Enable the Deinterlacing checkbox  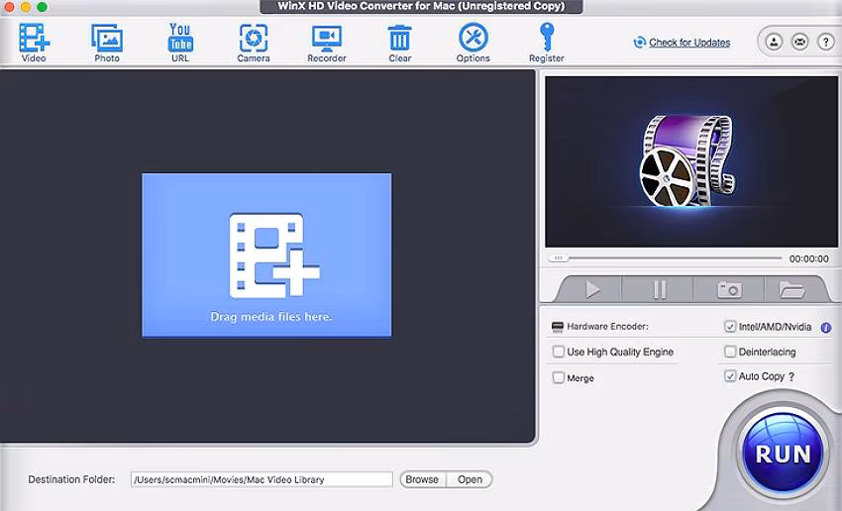(x=730, y=352)
